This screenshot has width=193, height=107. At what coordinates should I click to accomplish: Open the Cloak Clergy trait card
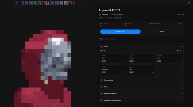(141, 58)
